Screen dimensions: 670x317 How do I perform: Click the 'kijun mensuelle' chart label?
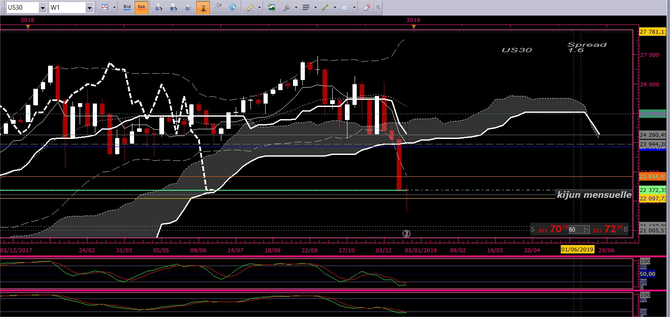click(x=594, y=194)
